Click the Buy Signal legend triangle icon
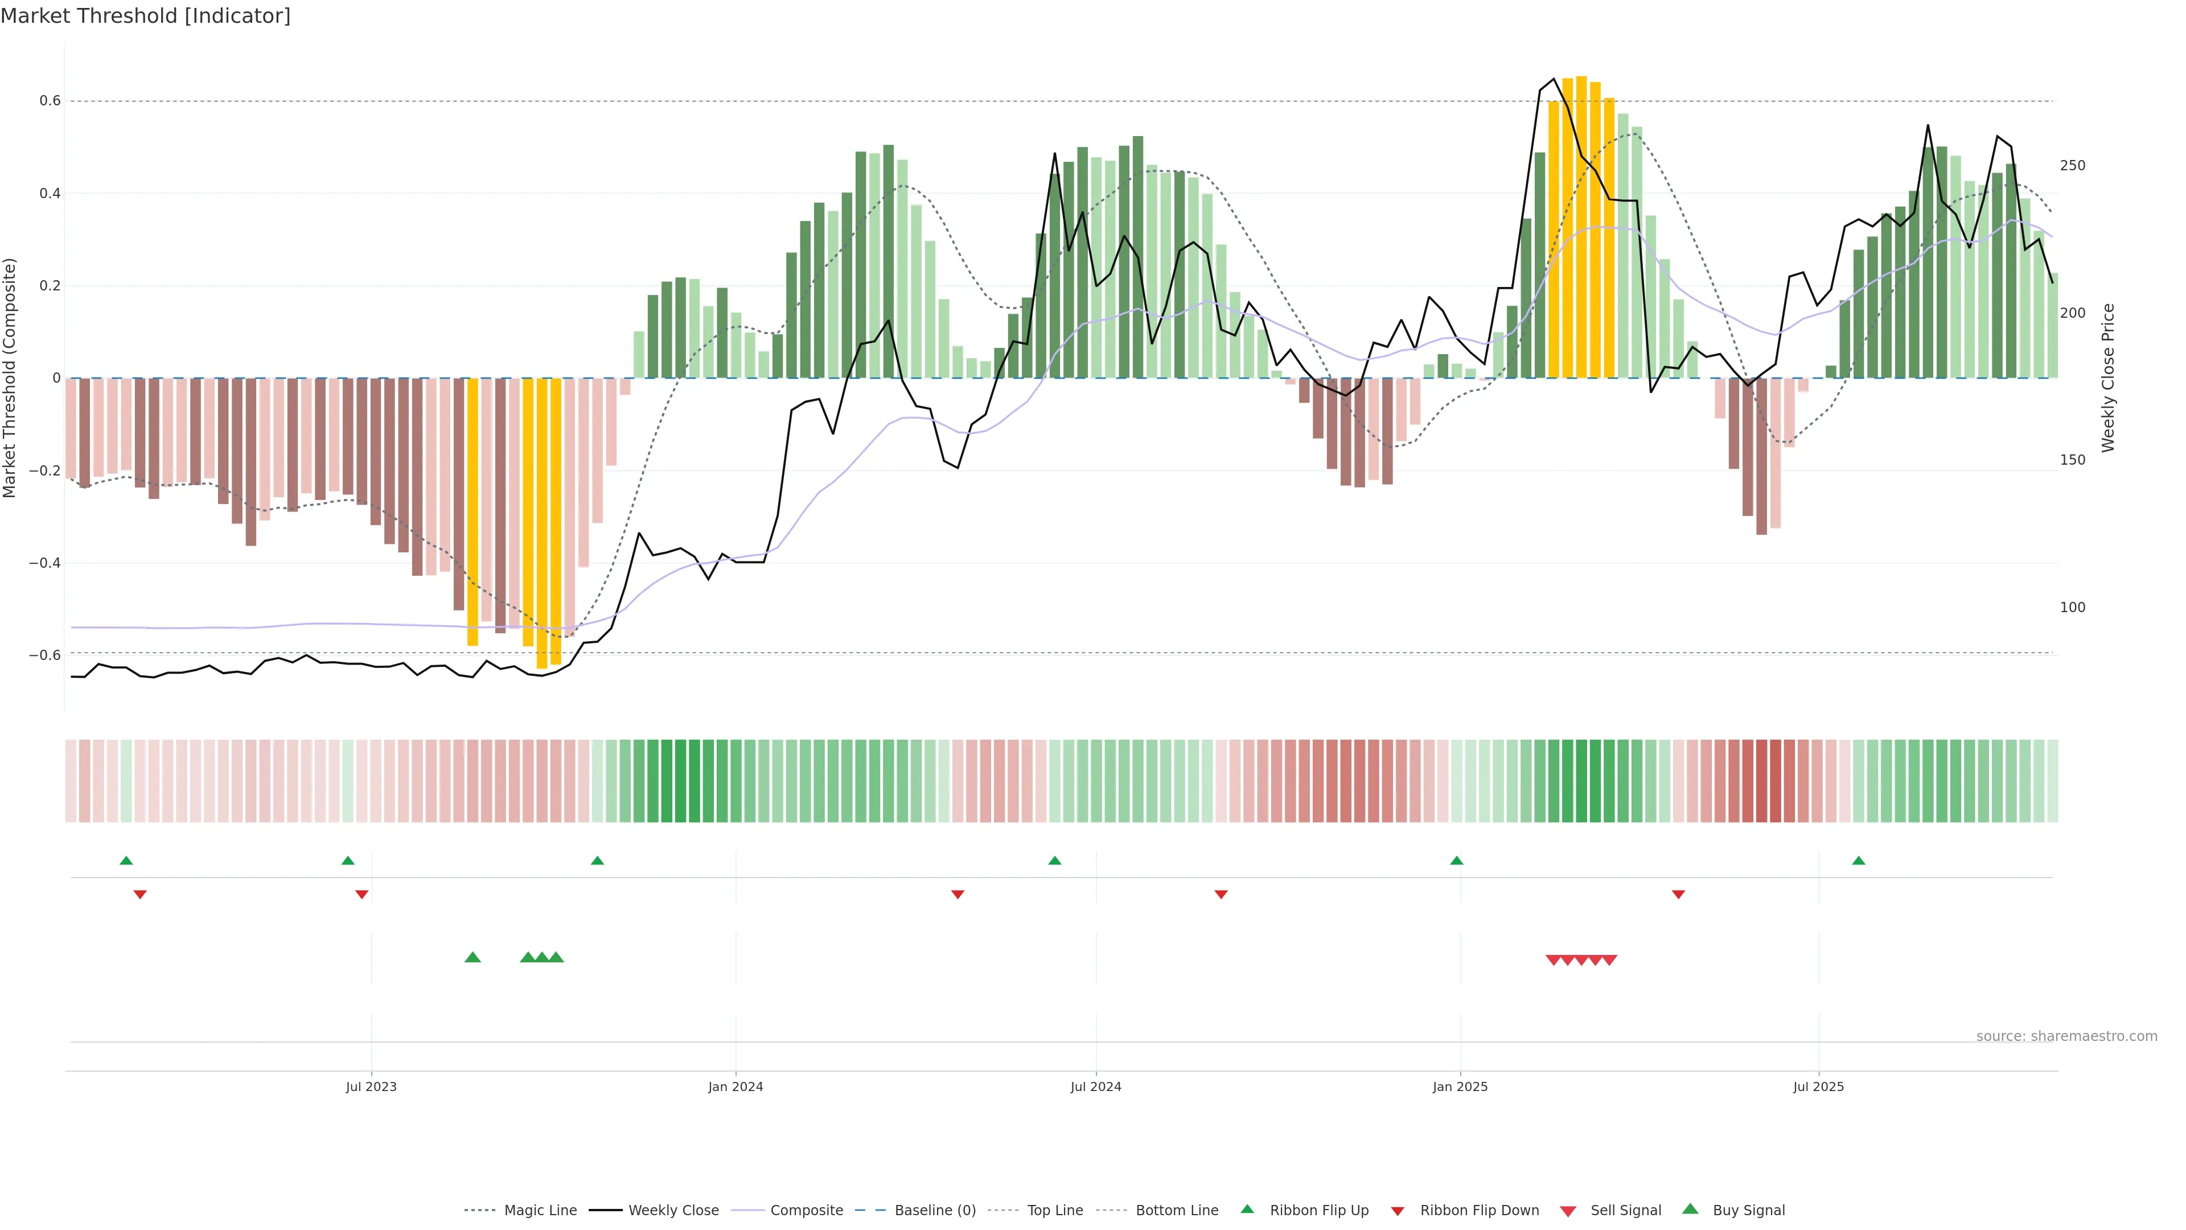2186x1230 pixels. 1690,1209
